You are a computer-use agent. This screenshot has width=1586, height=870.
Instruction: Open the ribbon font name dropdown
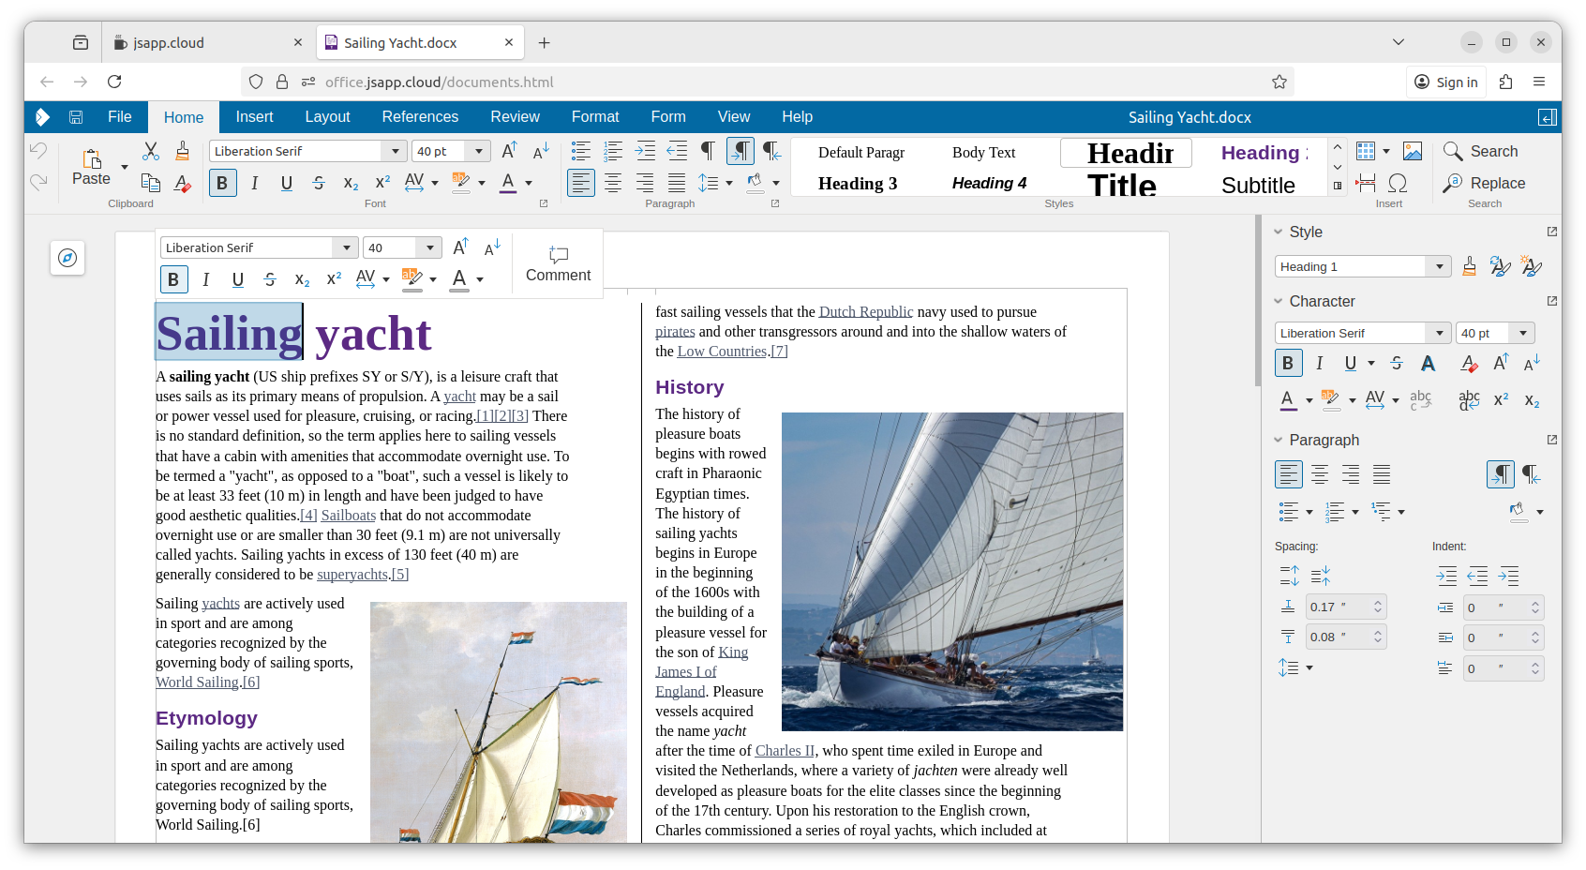click(395, 151)
